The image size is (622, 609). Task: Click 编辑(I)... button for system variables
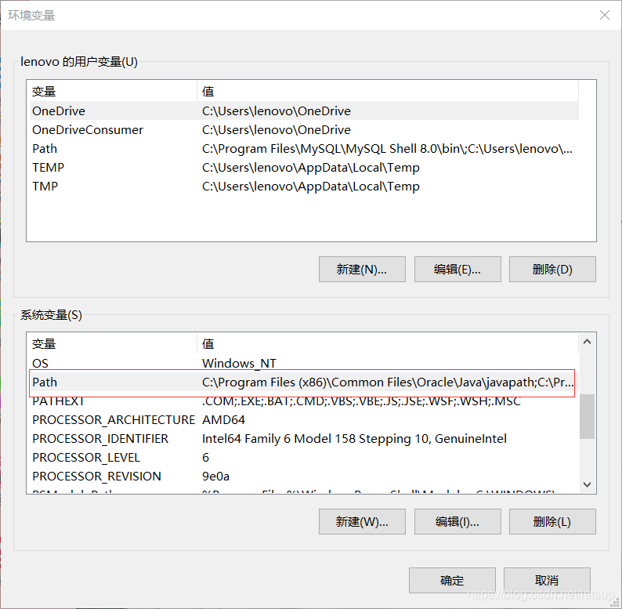457,521
